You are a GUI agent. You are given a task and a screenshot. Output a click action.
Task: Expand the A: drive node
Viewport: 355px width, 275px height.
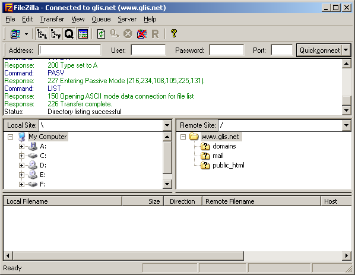coord(21,146)
